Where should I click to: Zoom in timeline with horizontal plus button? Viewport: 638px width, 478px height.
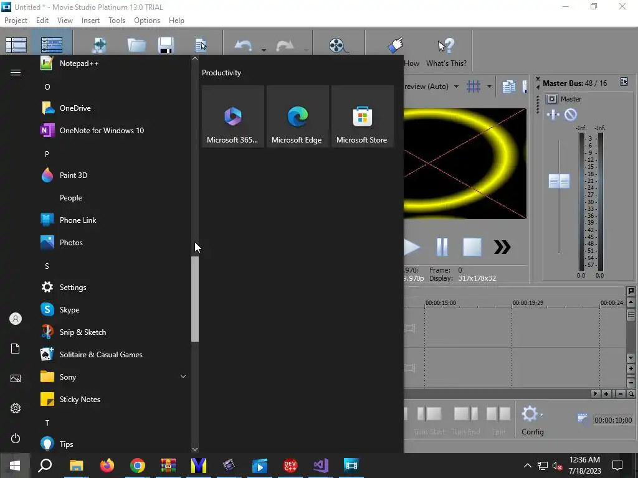(606, 393)
